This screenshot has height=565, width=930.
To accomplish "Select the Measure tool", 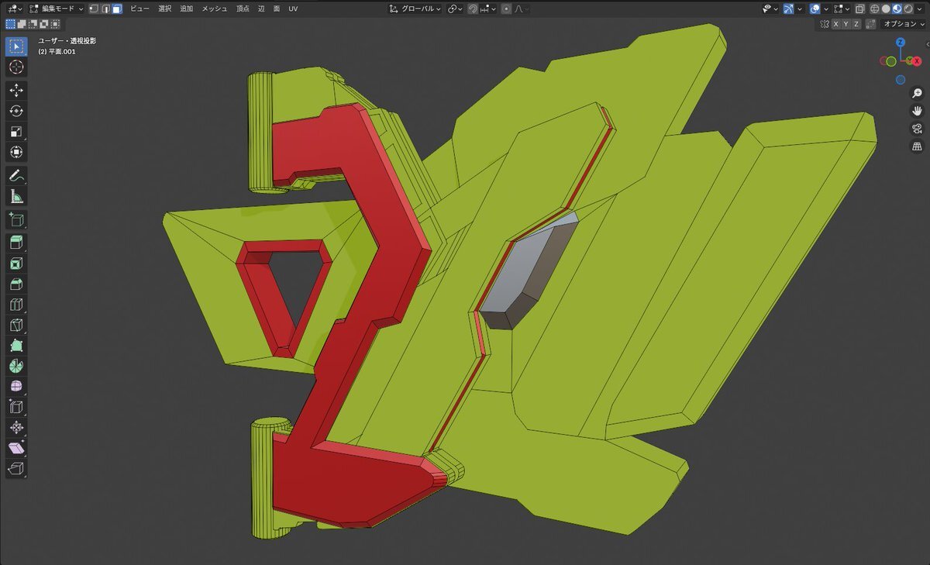I will (x=16, y=196).
